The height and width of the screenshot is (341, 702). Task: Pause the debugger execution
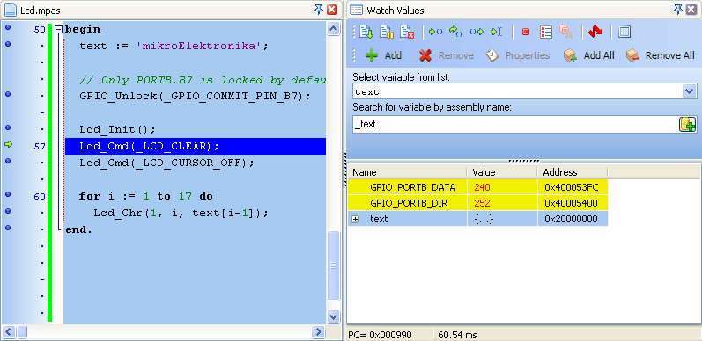(387, 32)
